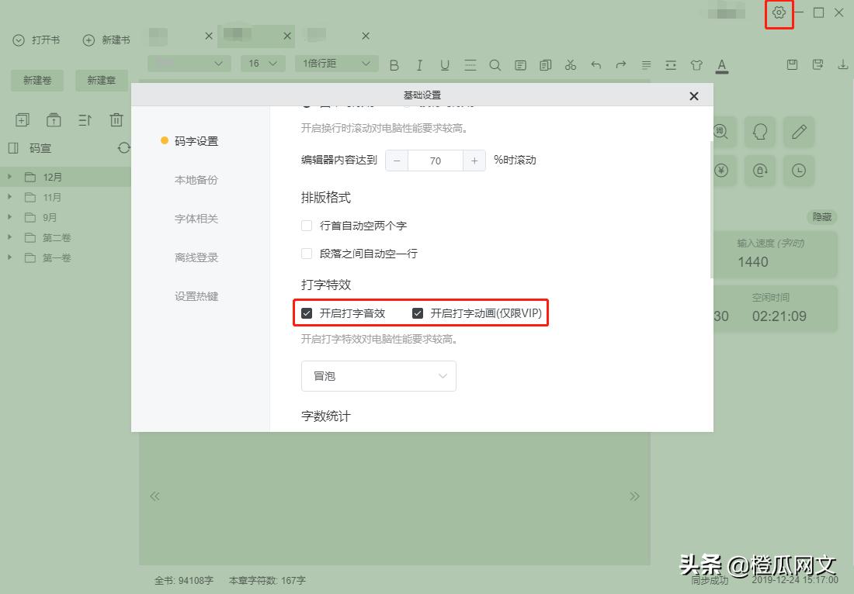Disable the 开启打字音效 checkbox
This screenshot has height=594, width=854.
coord(305,313)
